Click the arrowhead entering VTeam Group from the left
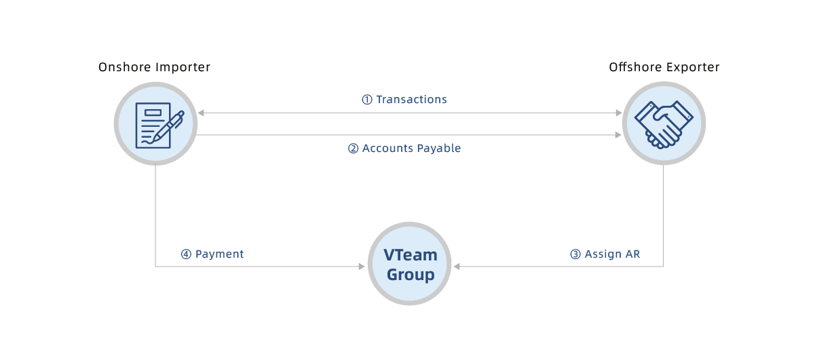The width and height of the screenshot is (815, 354). (362, 267)
